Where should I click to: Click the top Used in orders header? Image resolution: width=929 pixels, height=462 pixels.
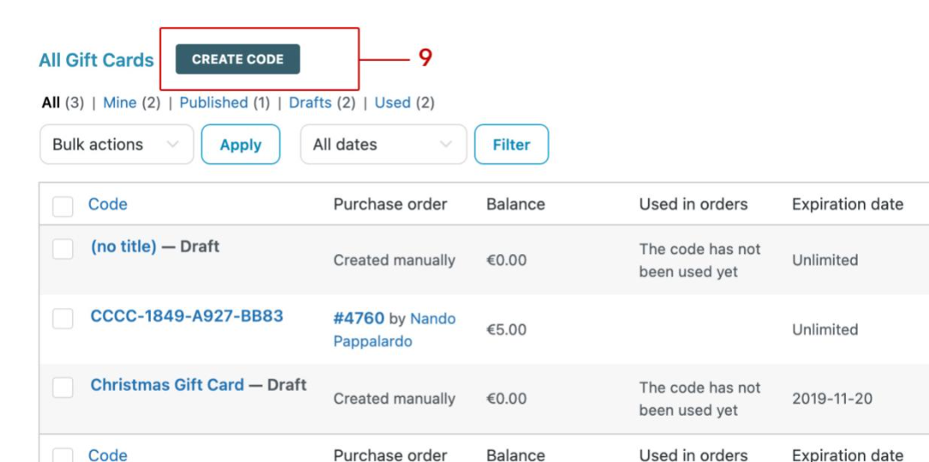694,204
